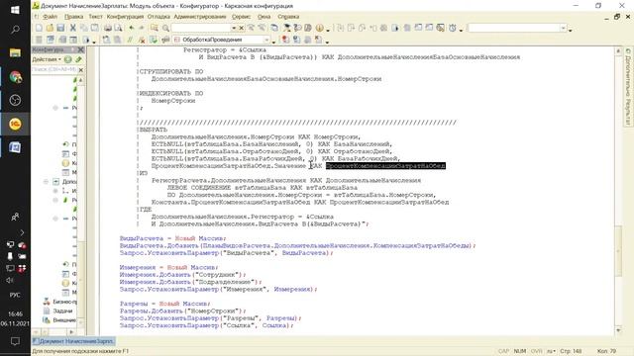Click the magnifier search icon in toolbar
The height and width of the screenshot is (356, 634).
pyautogui.click(x=165, y=28)
